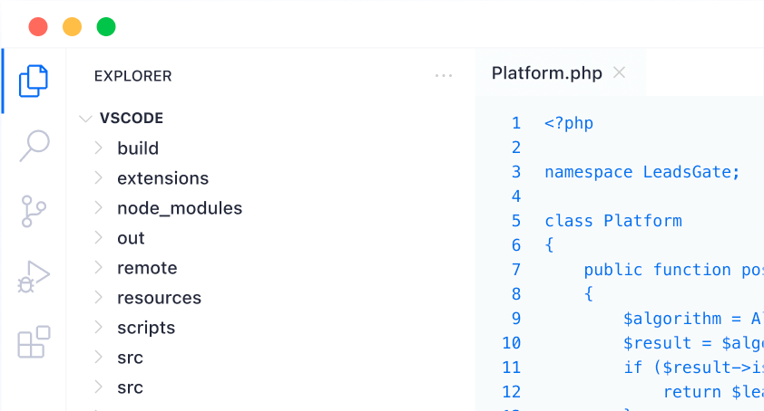
Task: Select the Platform.php tab
Action: (x=547, y=73)
